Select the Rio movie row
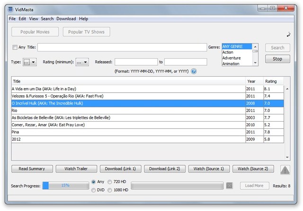The image size is (303, 211). pyautogui.click(x=148, y=111)
